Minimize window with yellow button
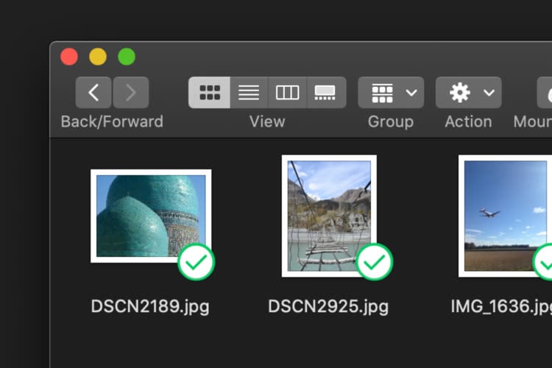The width and height of the screenshot is (552, 368). [x=98, y=57]
